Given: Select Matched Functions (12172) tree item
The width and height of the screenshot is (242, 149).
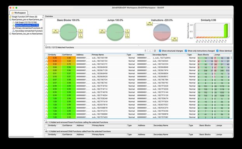Looking at the screenshot, I should (x=27, y=25).
